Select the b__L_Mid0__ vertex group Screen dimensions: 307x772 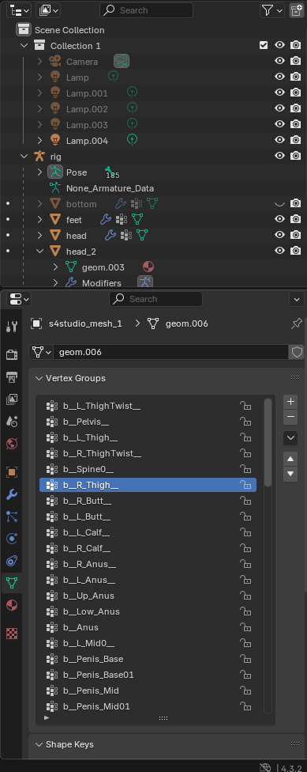click(x=148, y=643)
